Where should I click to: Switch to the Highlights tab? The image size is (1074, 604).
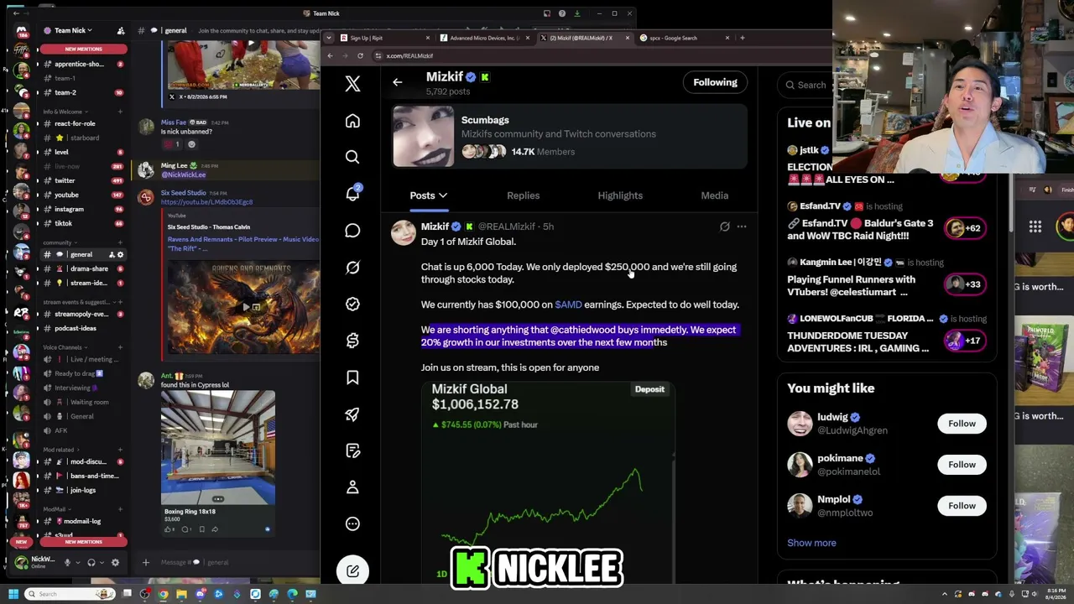coord(620,195)
